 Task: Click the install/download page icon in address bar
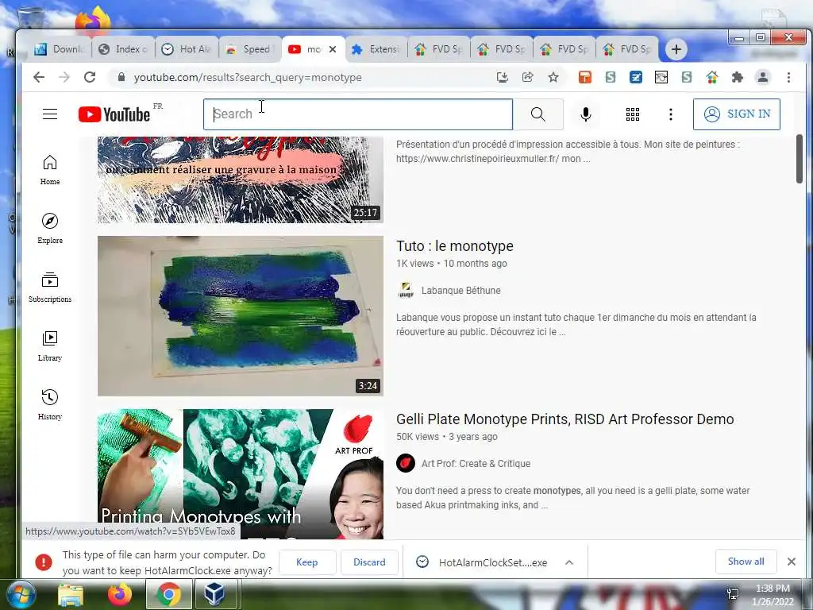502,77
